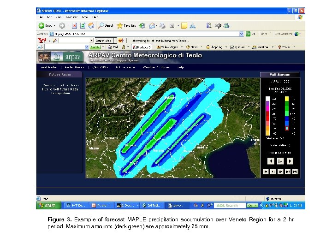Click the Full Screen button
The height and width of the screenshot is (249, 332).
pos(280,75)
